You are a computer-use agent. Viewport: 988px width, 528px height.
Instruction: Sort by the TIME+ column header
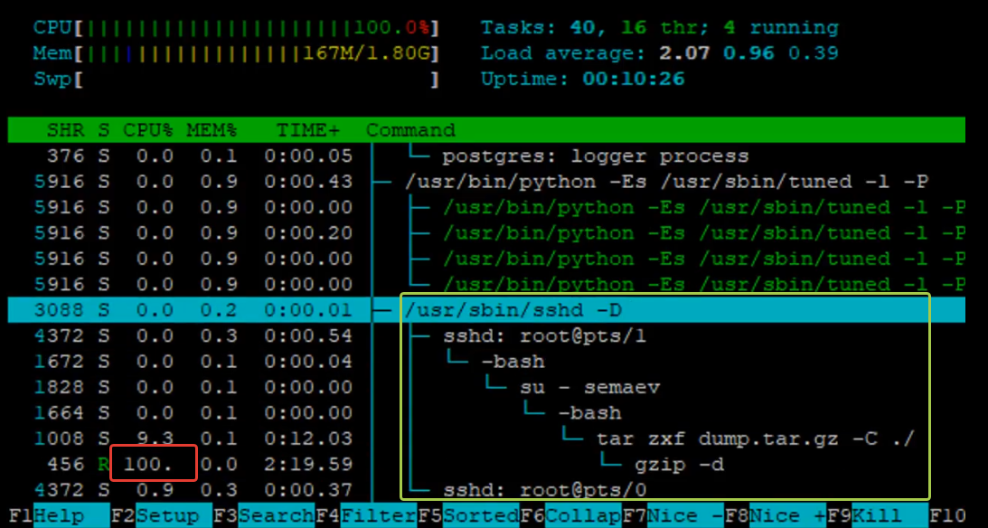pyautogui.click(x=308, y=130)
